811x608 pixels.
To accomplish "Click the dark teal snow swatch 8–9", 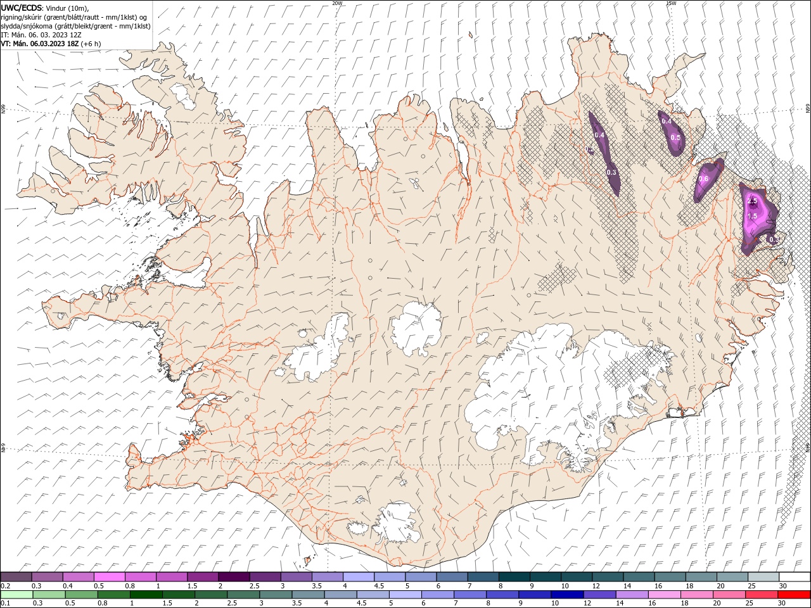I will pyautogui.click(x=513, y=577).
